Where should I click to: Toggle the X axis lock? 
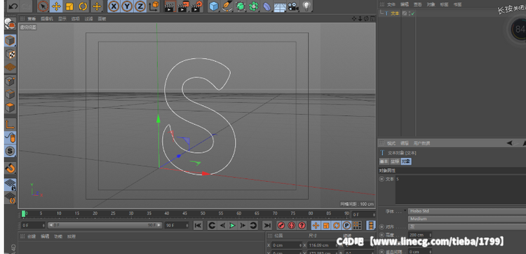tap(114, 6)
